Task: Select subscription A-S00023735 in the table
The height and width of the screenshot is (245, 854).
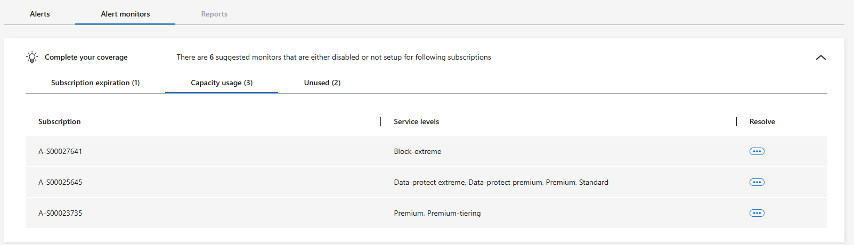Action: pos(60,213)
